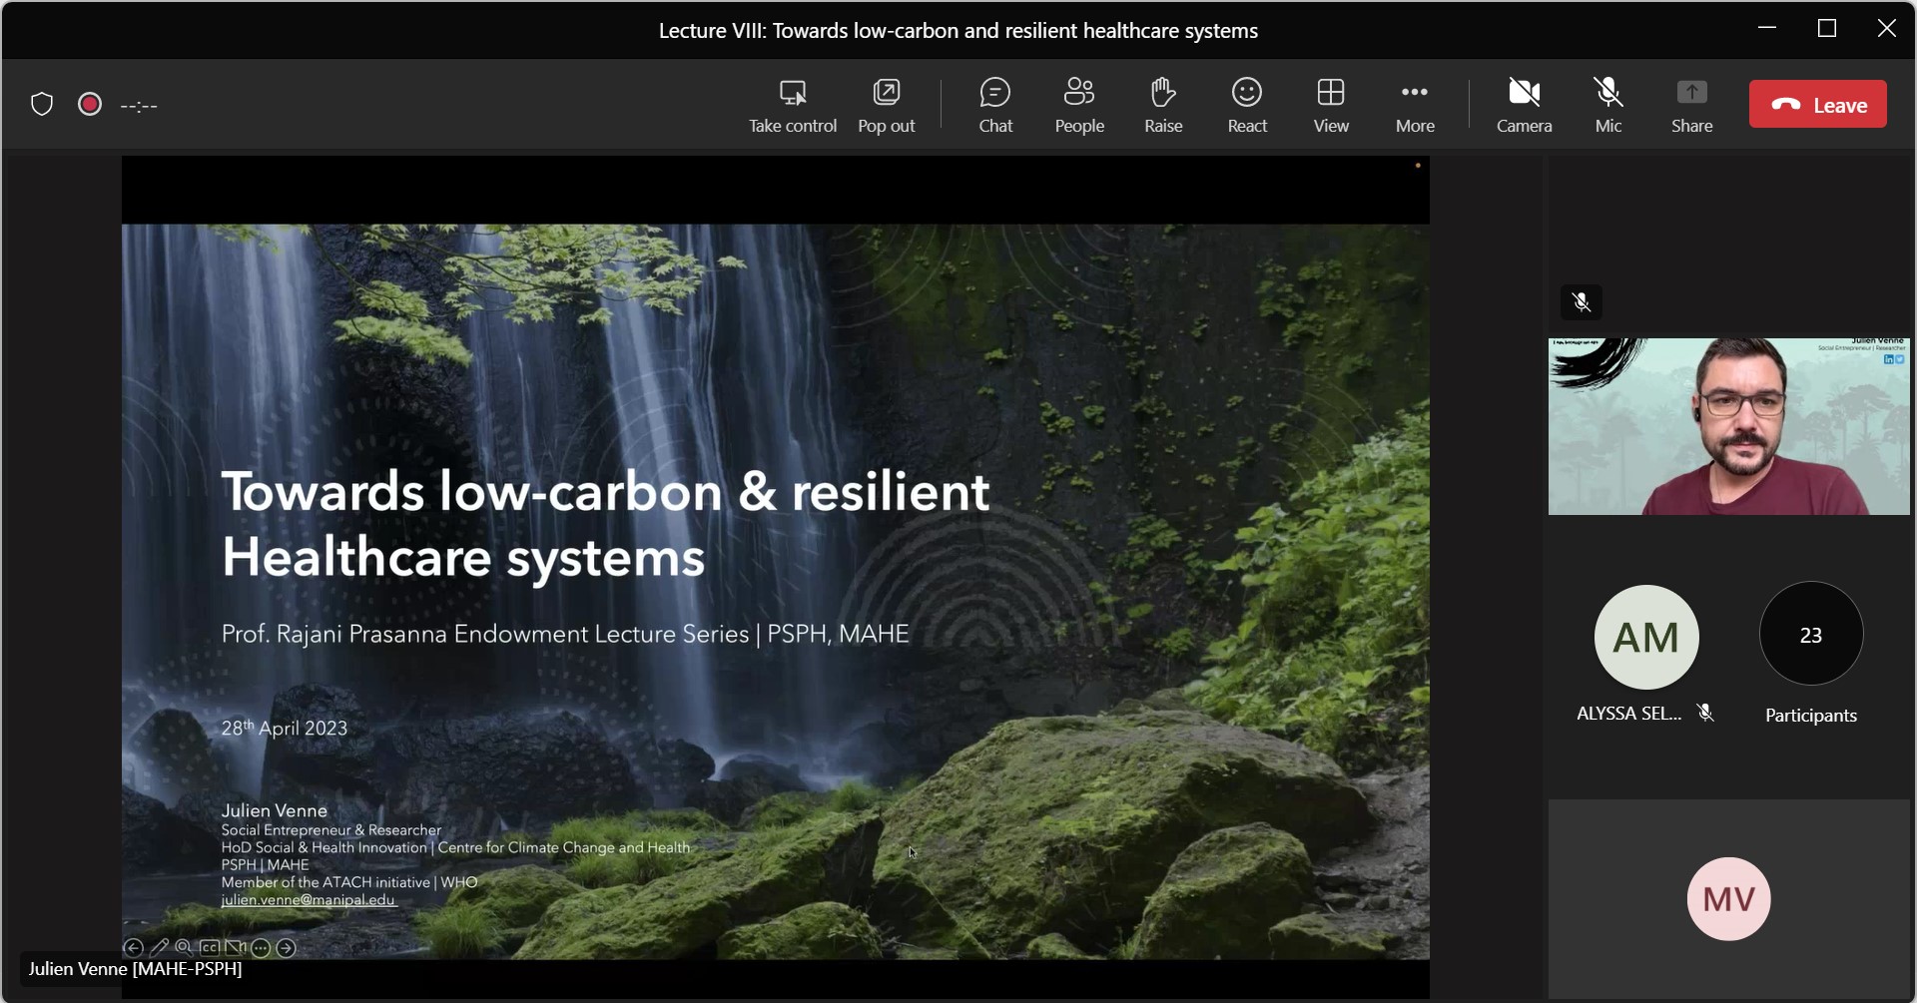Viewport: 1917px width, 1003px height.
Task: Expand the More actions menu
Action: click(x=1415, y=105)
